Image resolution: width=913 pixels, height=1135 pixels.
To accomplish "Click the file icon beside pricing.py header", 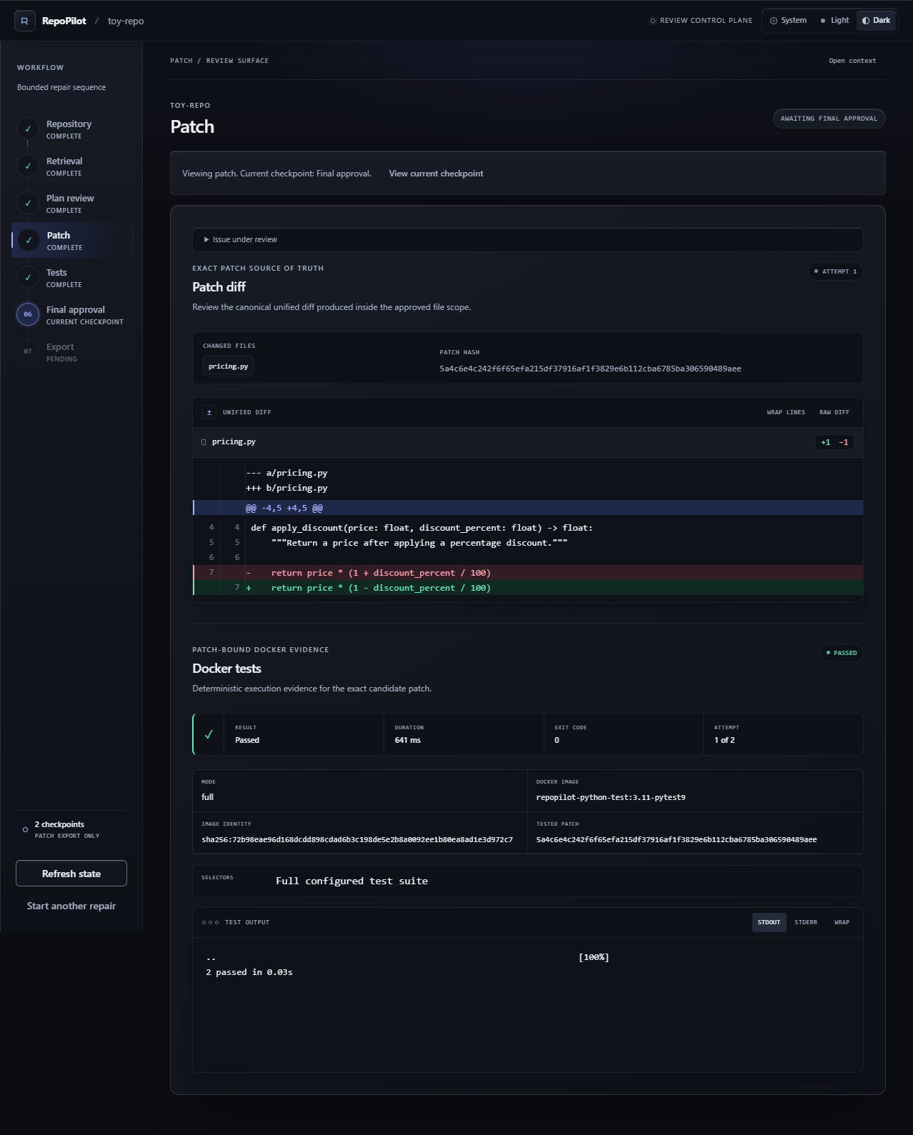I will pos(204,442).
